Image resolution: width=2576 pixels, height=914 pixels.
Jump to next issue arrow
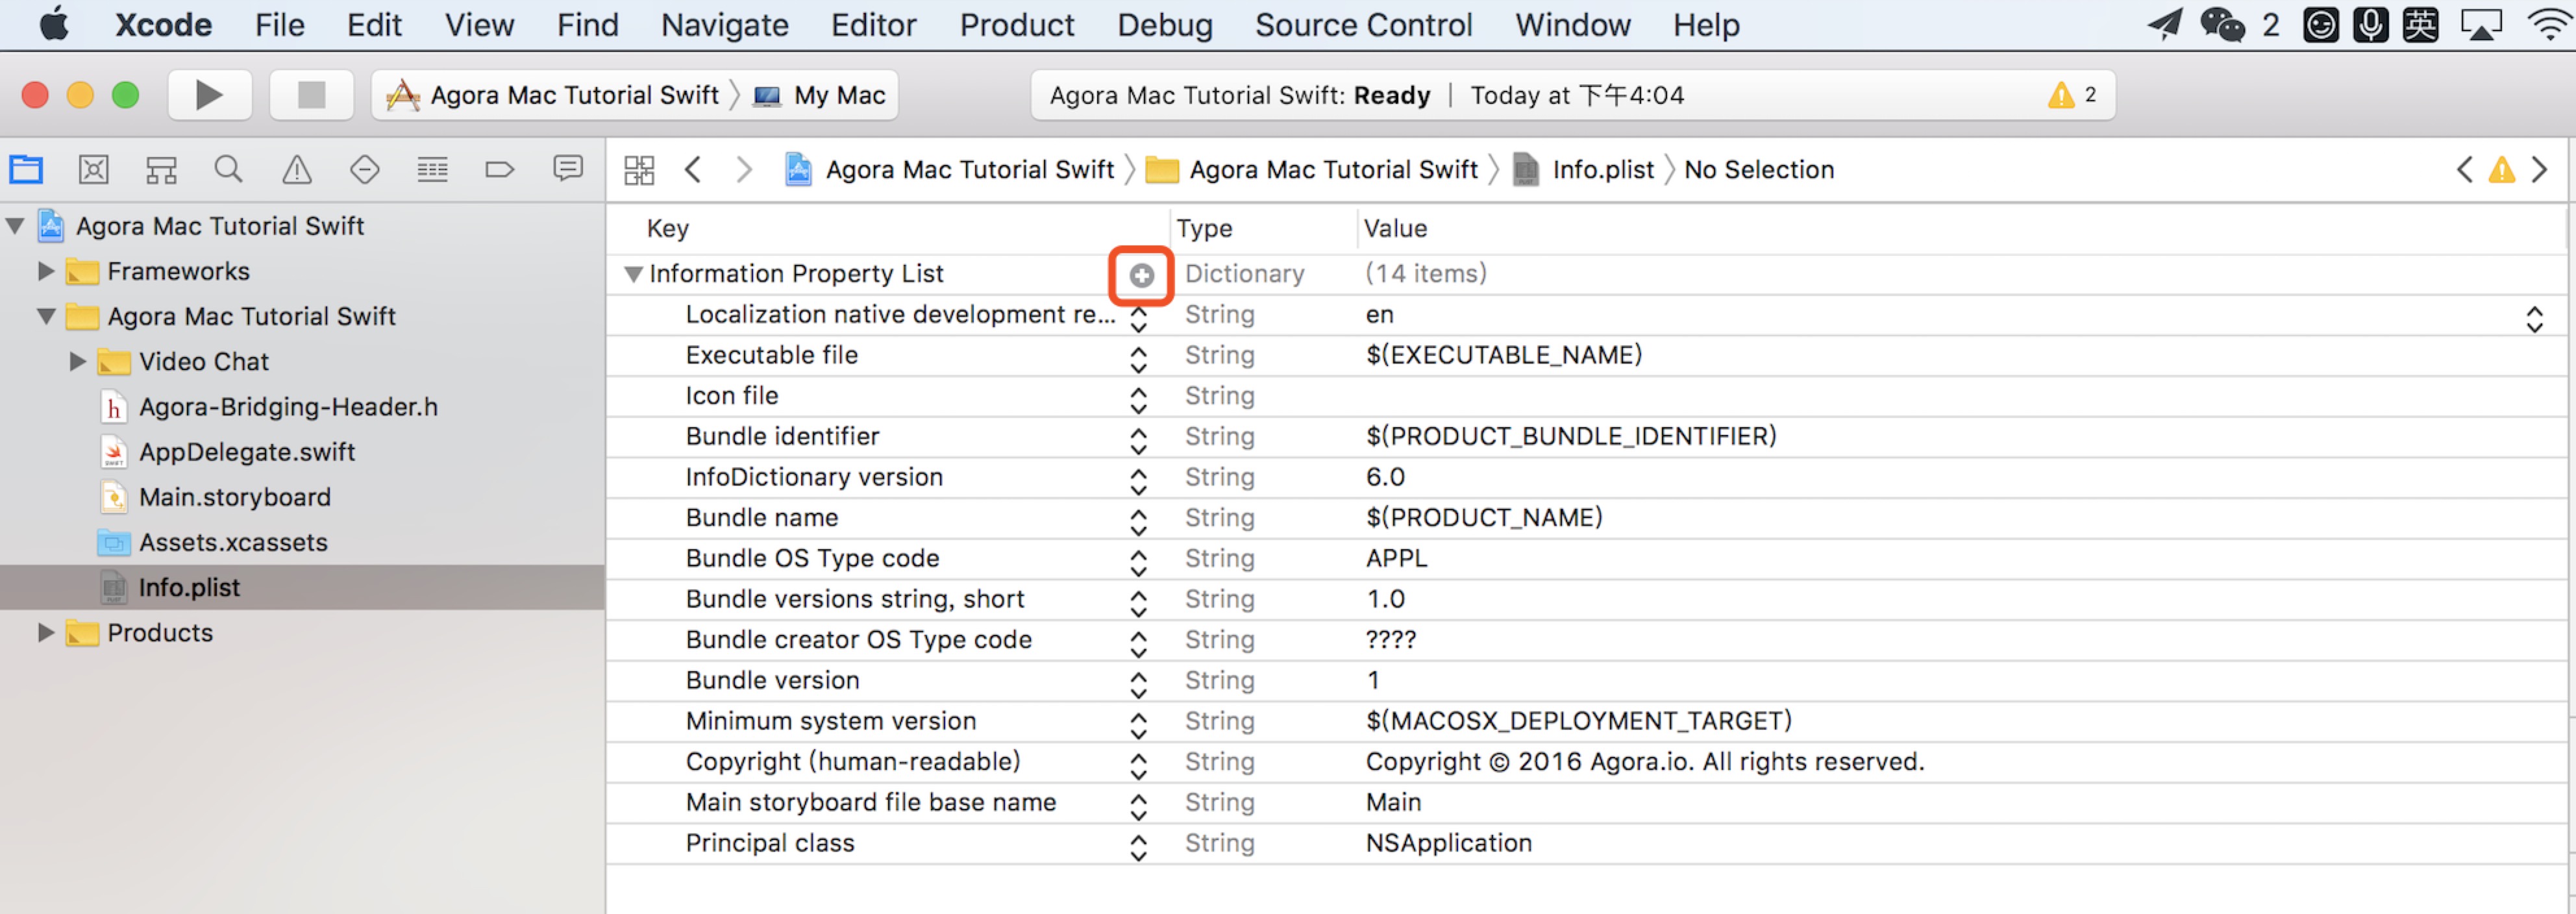point(2539,169)
